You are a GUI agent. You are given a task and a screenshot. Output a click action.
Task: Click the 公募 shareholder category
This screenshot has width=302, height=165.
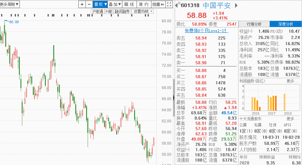[x=243, y=125]
